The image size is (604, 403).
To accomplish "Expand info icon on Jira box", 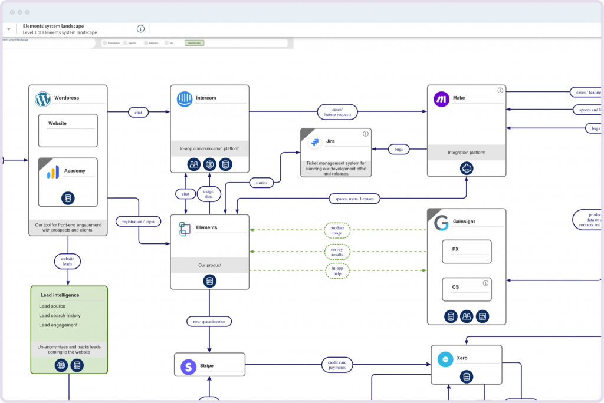I will [x=366, y=134].
